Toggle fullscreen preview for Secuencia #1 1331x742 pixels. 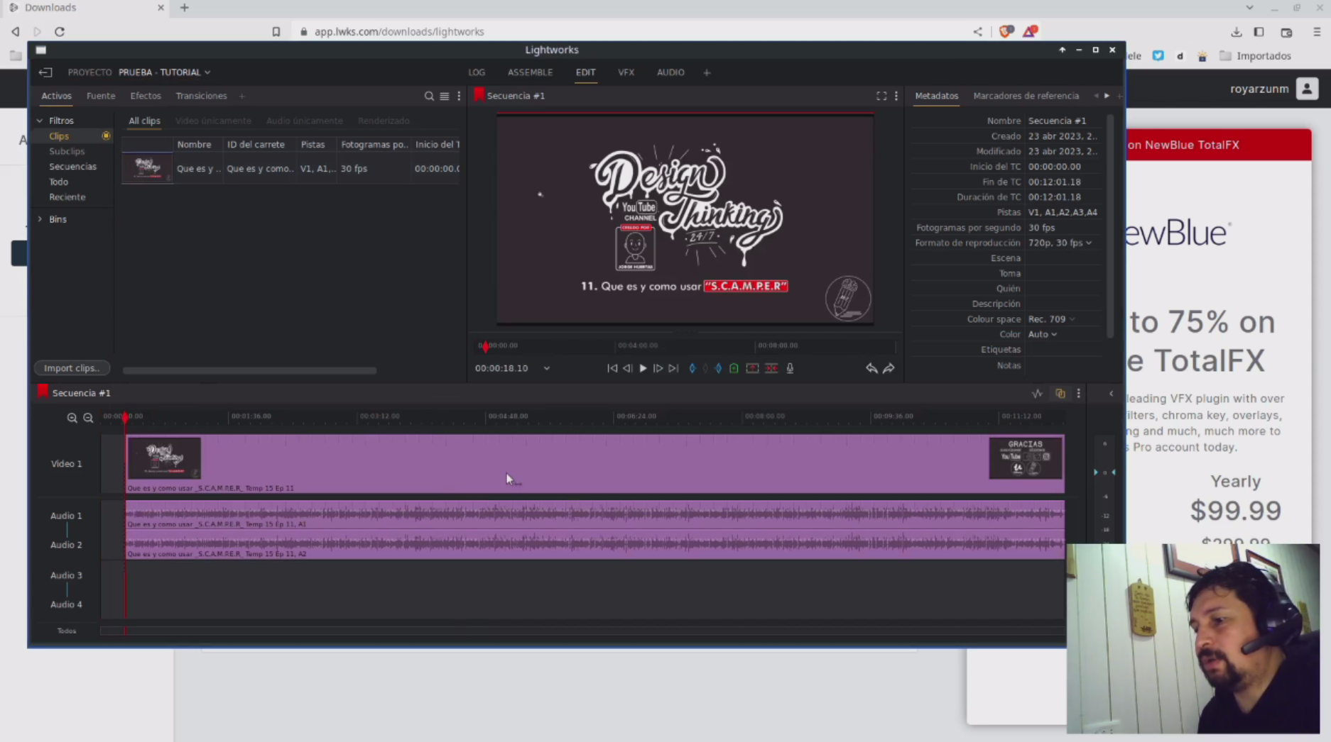pyautogui.click(x=881, y=96)
